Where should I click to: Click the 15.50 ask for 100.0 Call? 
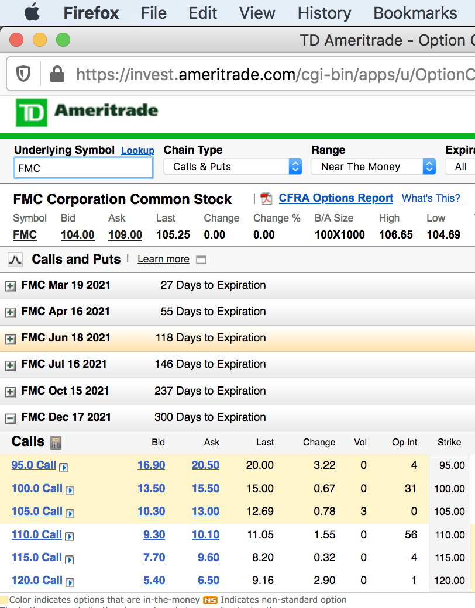(206, 488)
